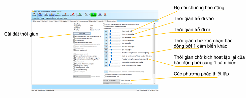
Task: Switch to the Devices tab
Action: pos(51,21)
